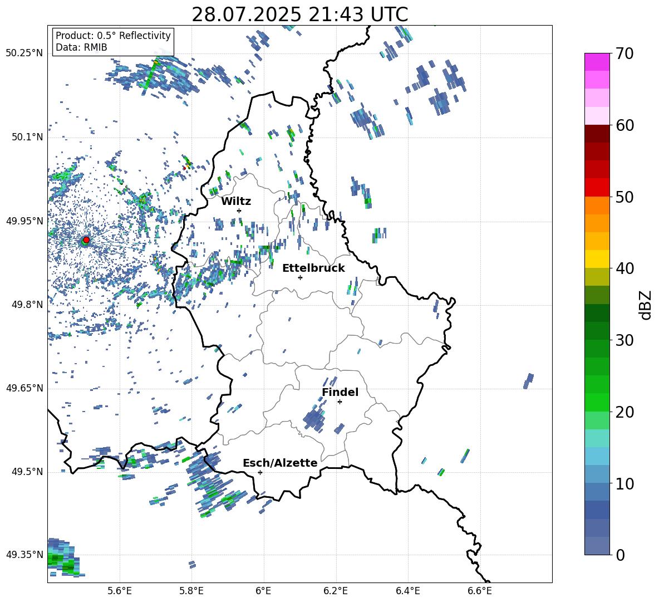The height and width of the screenshot is (602, 659).
Task: Click the 50.25°N latitude label
Action: [x=24, y=53]
